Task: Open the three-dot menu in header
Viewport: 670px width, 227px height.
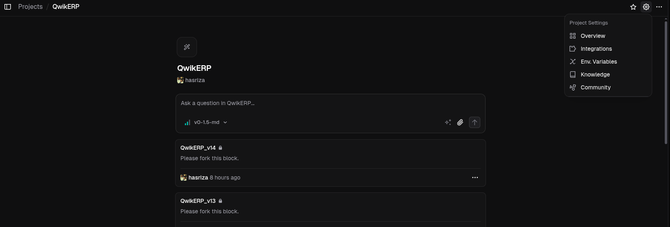Action: point(659,7)
